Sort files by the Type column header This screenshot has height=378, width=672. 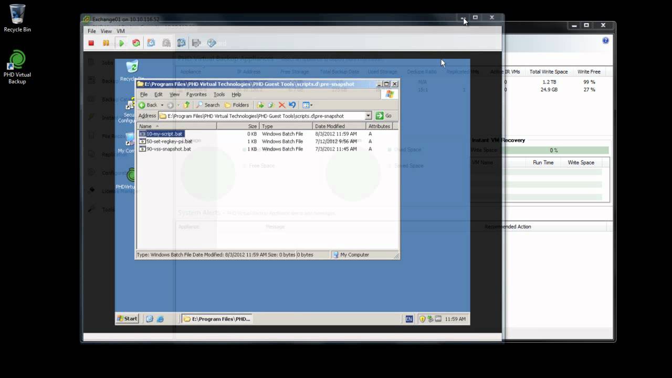click(x=286, y=126)
